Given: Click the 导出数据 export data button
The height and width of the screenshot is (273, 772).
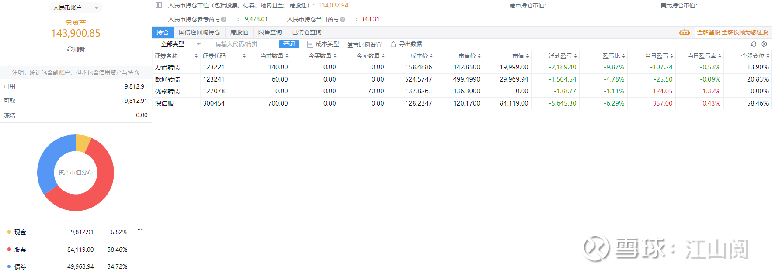Looking at the screenshot, I should (x=406, y=44).
